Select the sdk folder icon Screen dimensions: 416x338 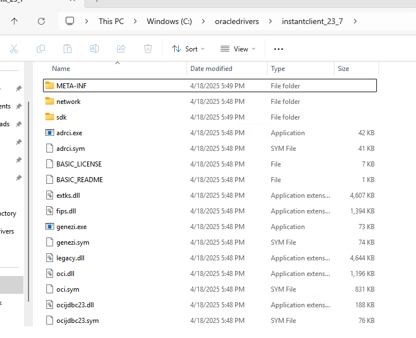[x=50, y=117]
